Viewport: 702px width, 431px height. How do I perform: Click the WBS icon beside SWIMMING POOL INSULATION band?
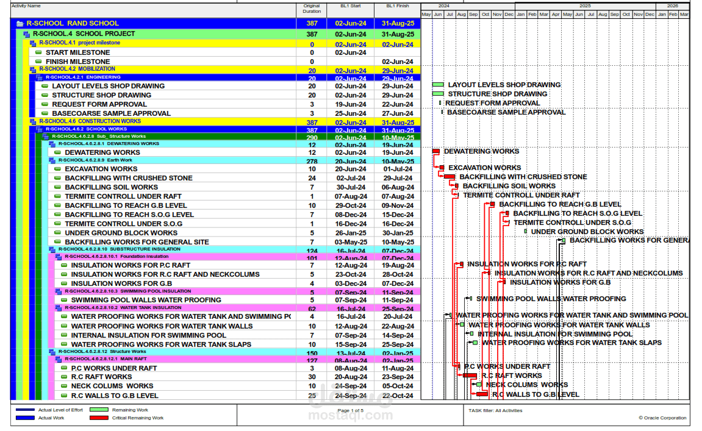tap(58, 291)
